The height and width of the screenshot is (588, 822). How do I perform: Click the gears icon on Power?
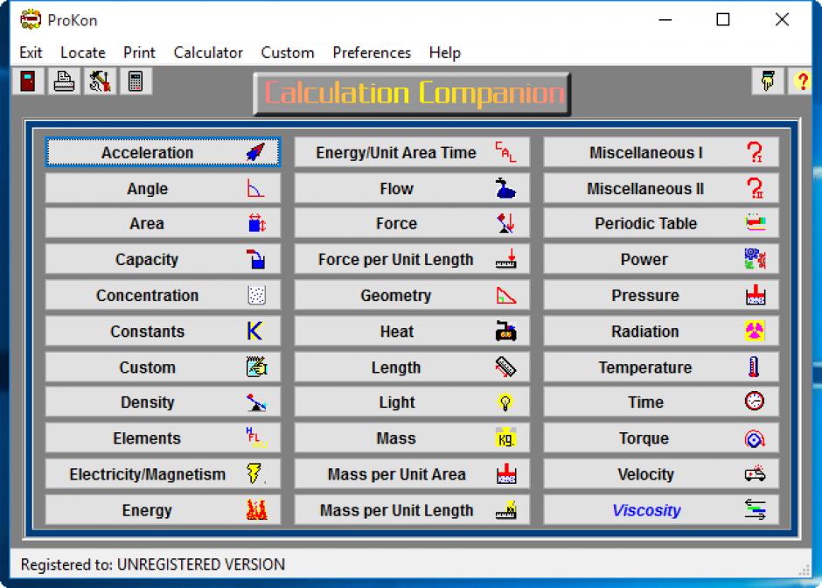coord(755,259)
